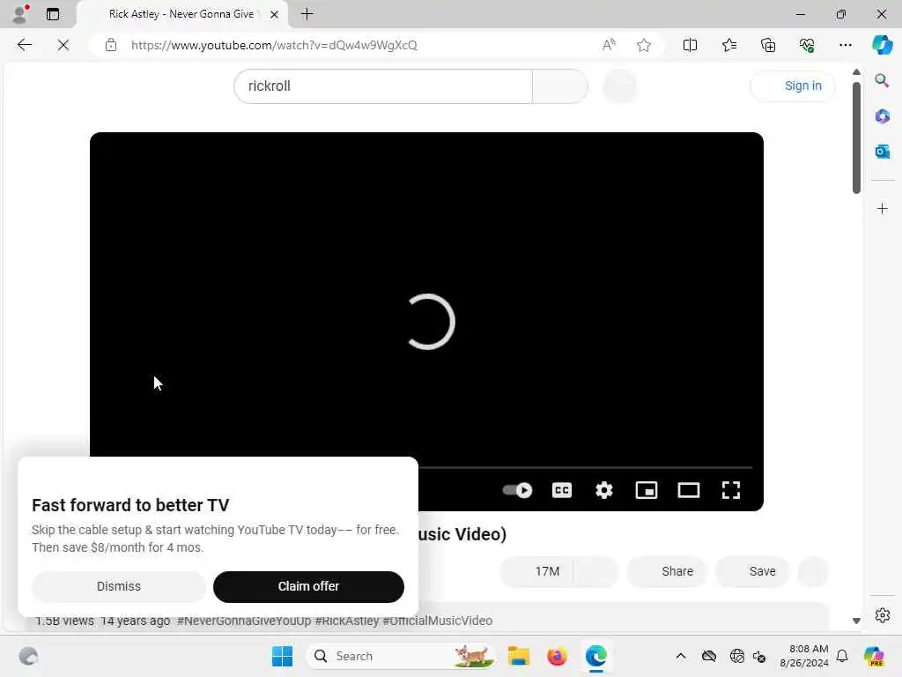Open Edge Settings and more menu
Viewport: 902px width, 677px height.
pyautogui.click(x=845, y=45)
